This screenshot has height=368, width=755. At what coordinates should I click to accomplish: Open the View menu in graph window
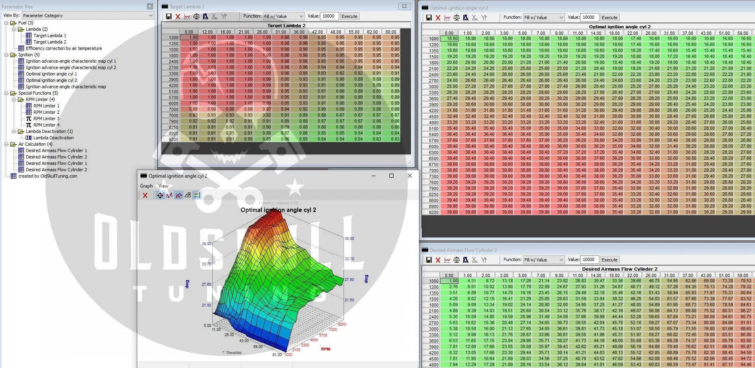click(x=163, y=186)
